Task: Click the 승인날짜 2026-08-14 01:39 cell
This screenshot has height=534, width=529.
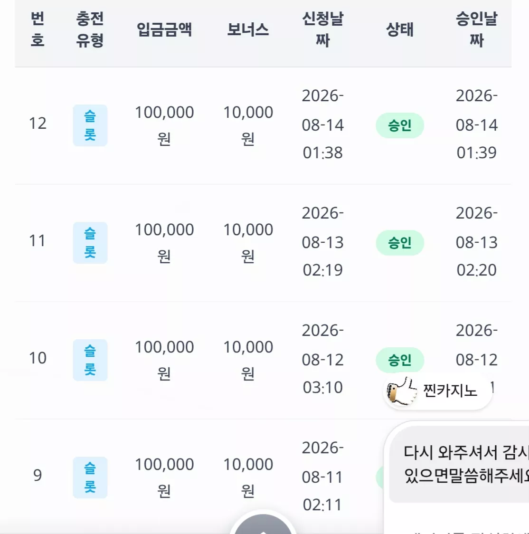Action: pos(477,124)
